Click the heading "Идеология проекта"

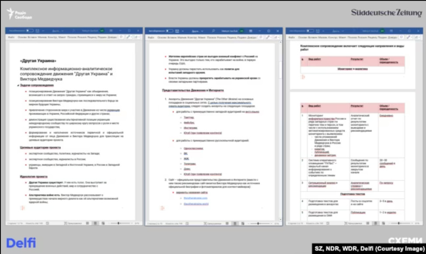click(34, 176)
